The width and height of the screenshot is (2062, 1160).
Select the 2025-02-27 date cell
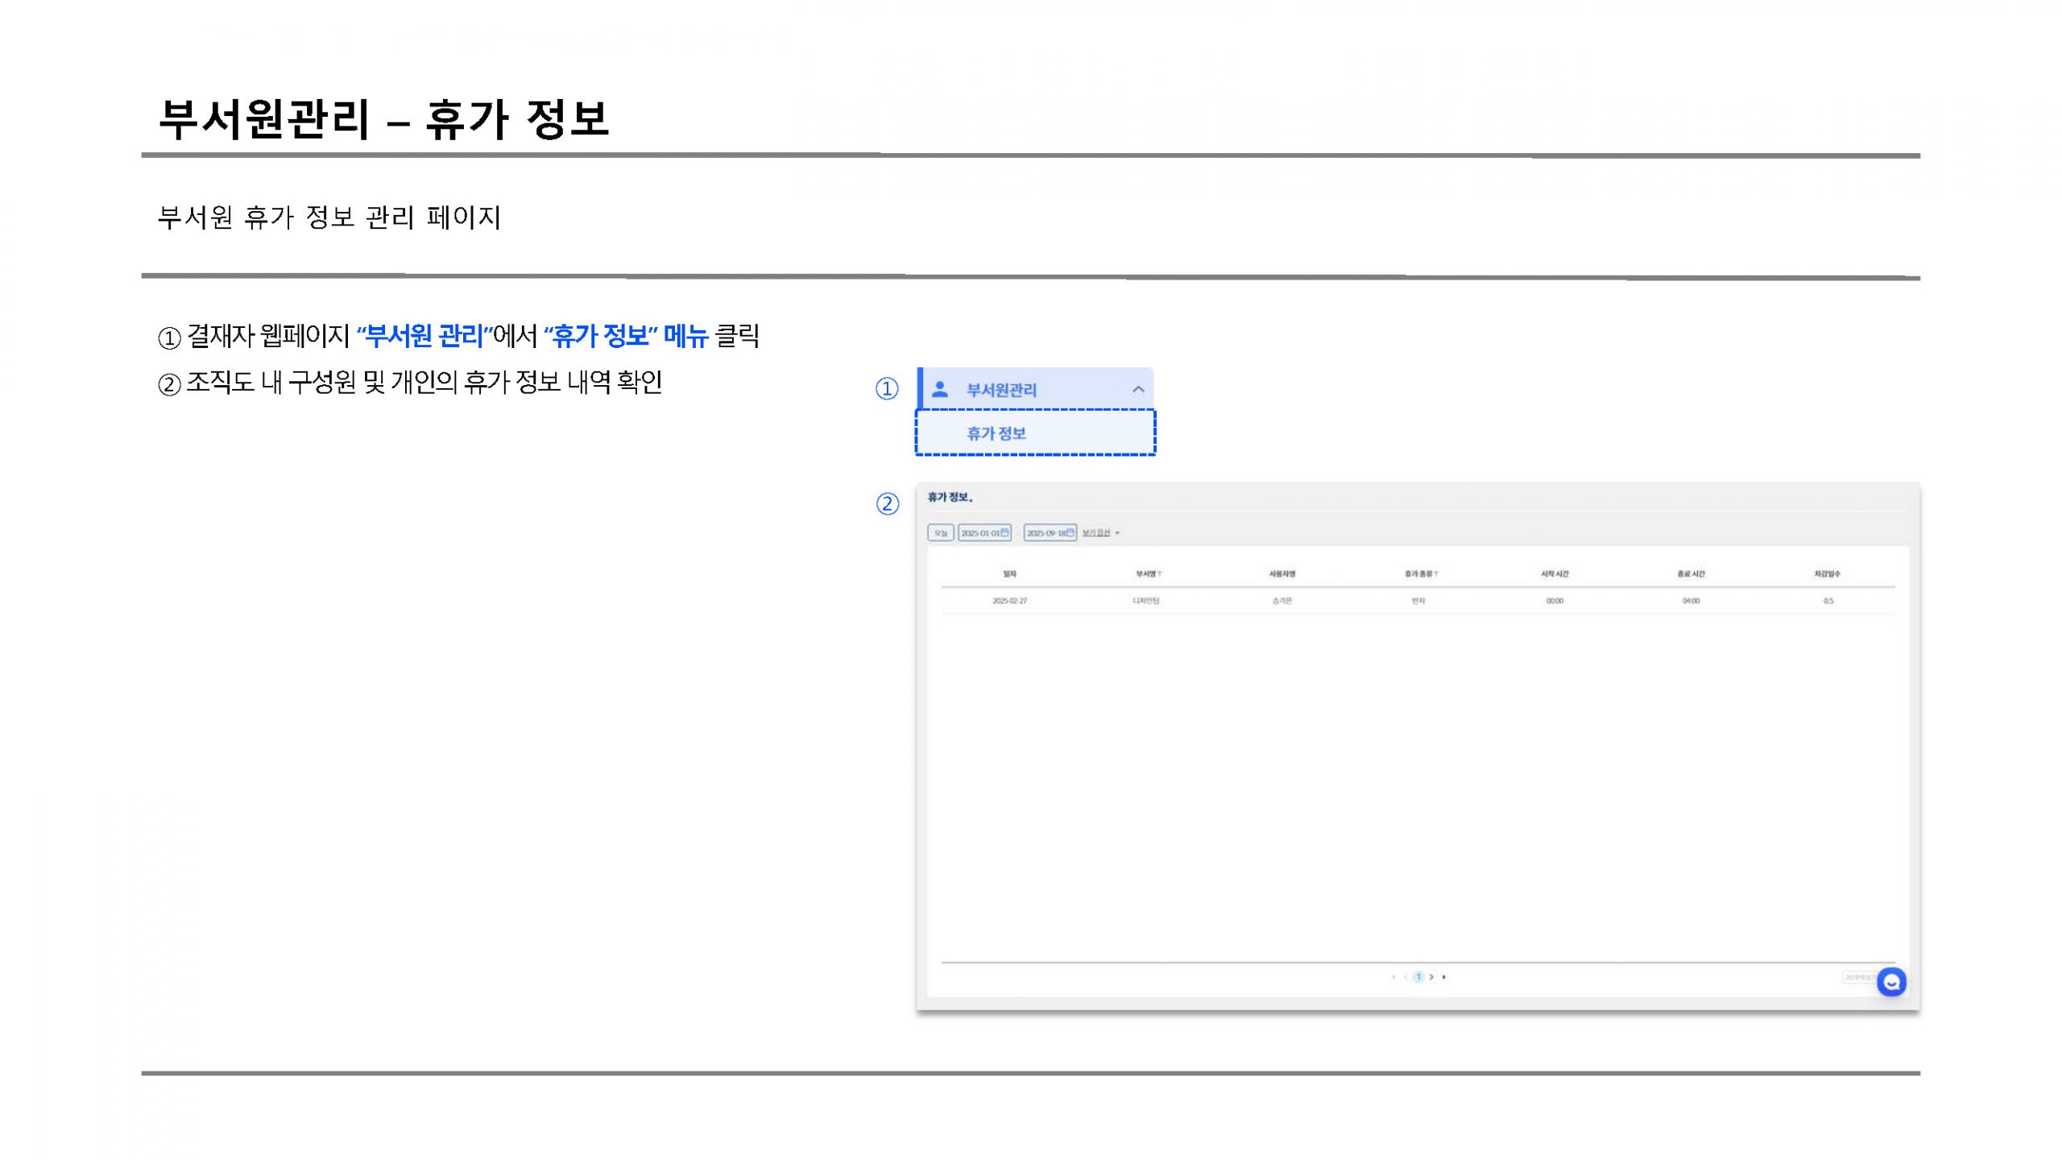click(x=1009, y=601)
